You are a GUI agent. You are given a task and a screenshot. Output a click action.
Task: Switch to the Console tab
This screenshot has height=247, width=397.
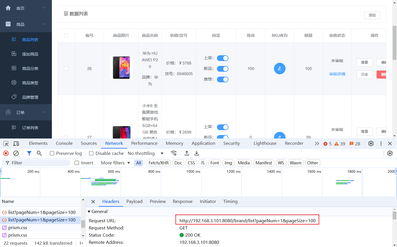point(64,143)
